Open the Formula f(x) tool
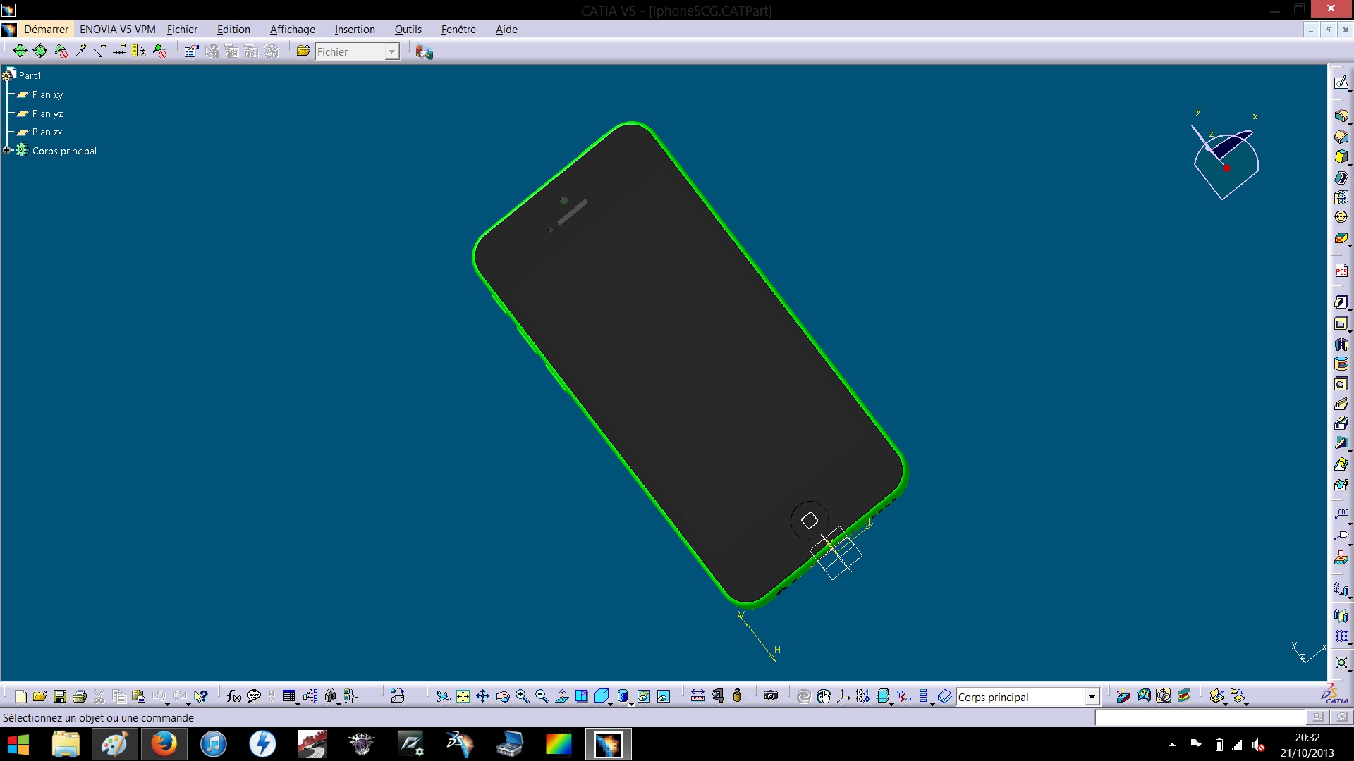The width and height of the screenshot is (1354, 761). coord(234,697)
